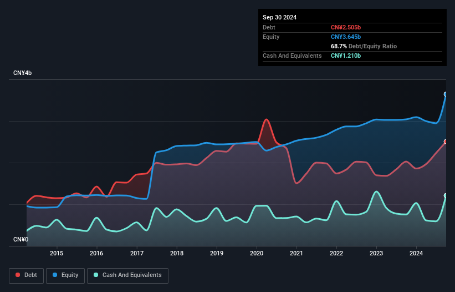Click the CN¥2.505b debt value
455x292 pixels.
point(346,27)
